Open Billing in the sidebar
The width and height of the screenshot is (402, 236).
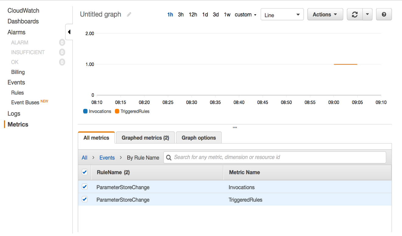pos(18,72)
